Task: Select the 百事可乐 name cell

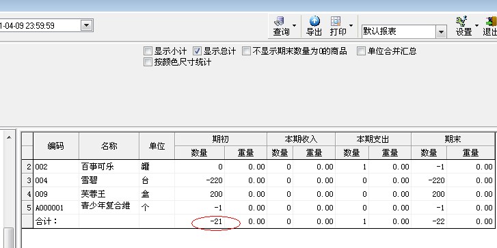Action: 109,167
